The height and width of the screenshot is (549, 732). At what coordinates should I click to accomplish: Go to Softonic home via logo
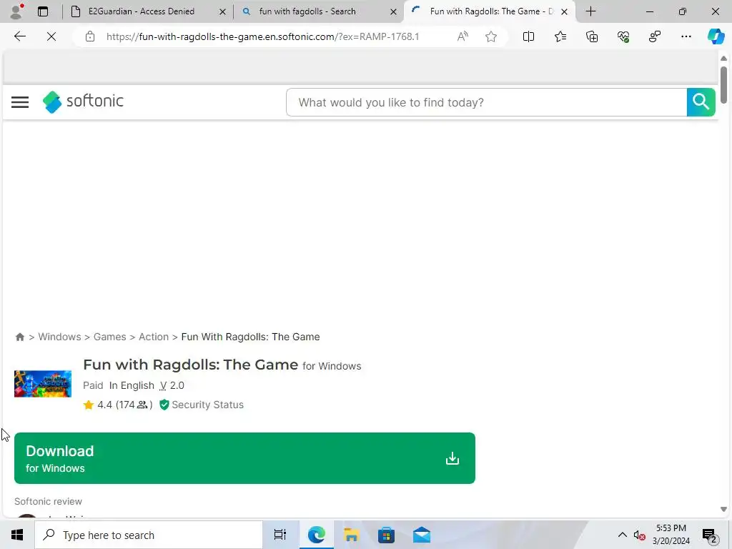[83, 102]
